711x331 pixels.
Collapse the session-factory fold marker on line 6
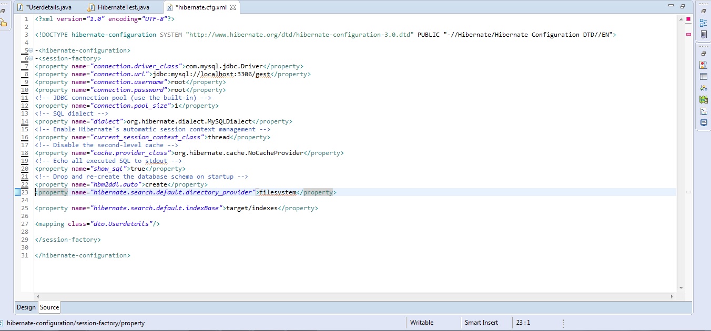31,58
